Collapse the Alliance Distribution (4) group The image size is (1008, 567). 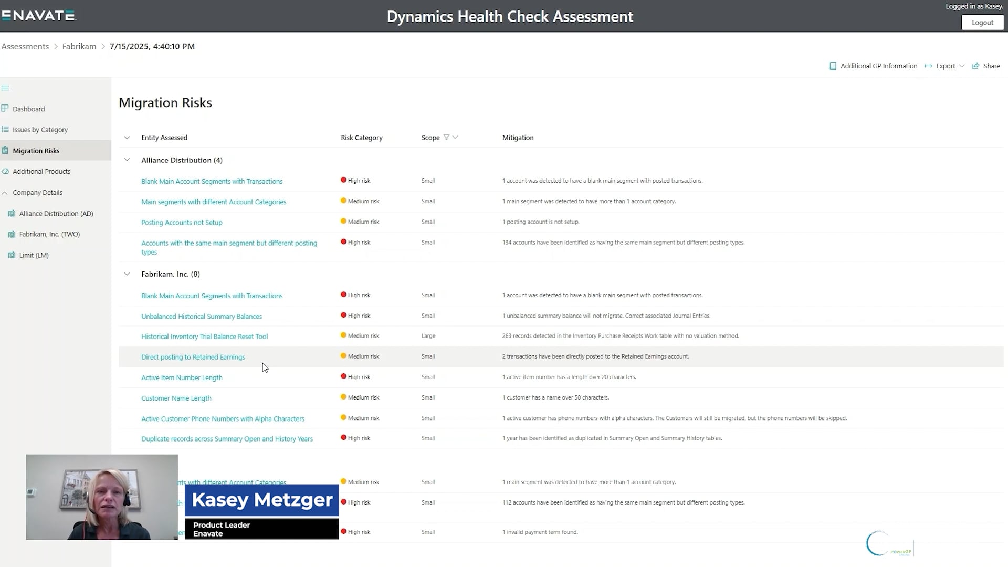[x=127, y=160]
